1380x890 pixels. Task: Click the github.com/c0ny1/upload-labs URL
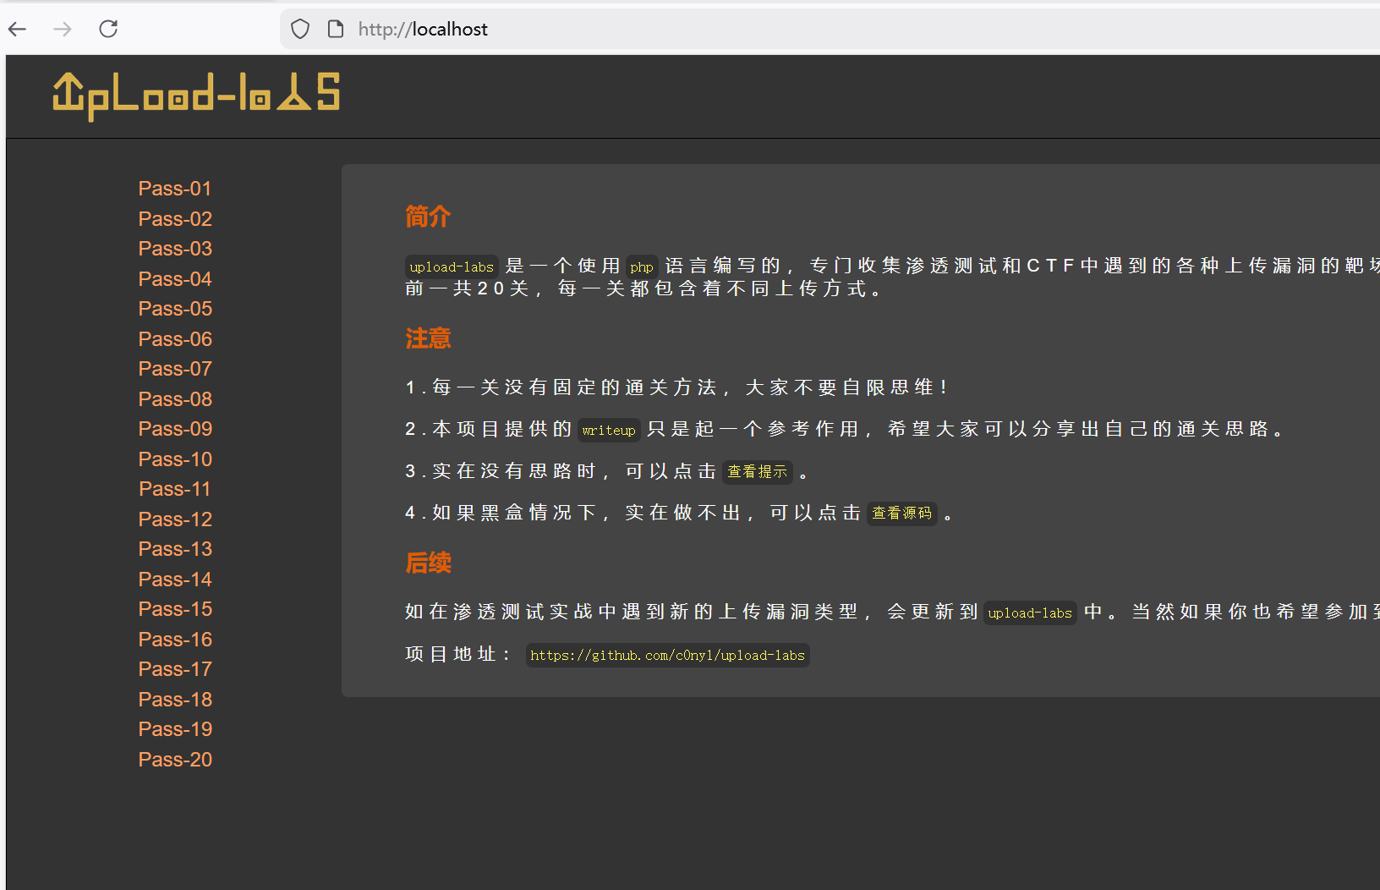click(668, 655)
